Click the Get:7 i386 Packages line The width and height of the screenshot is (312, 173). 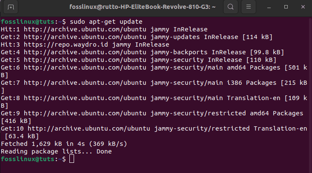coord(154,86)
